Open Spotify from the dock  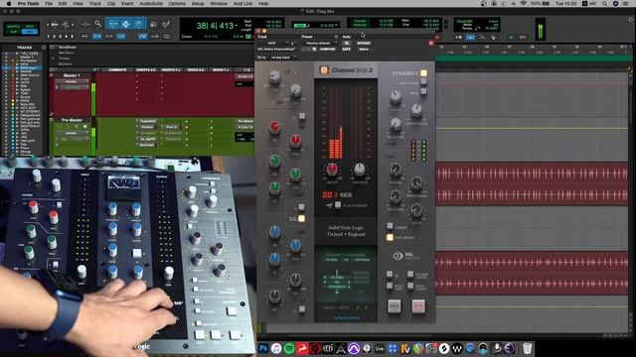point(289,348)
